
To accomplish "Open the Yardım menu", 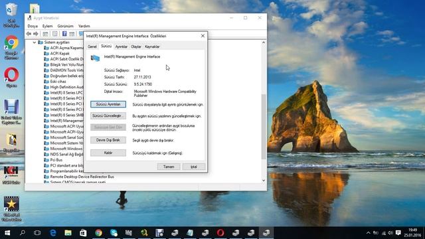I will [84, 26].
